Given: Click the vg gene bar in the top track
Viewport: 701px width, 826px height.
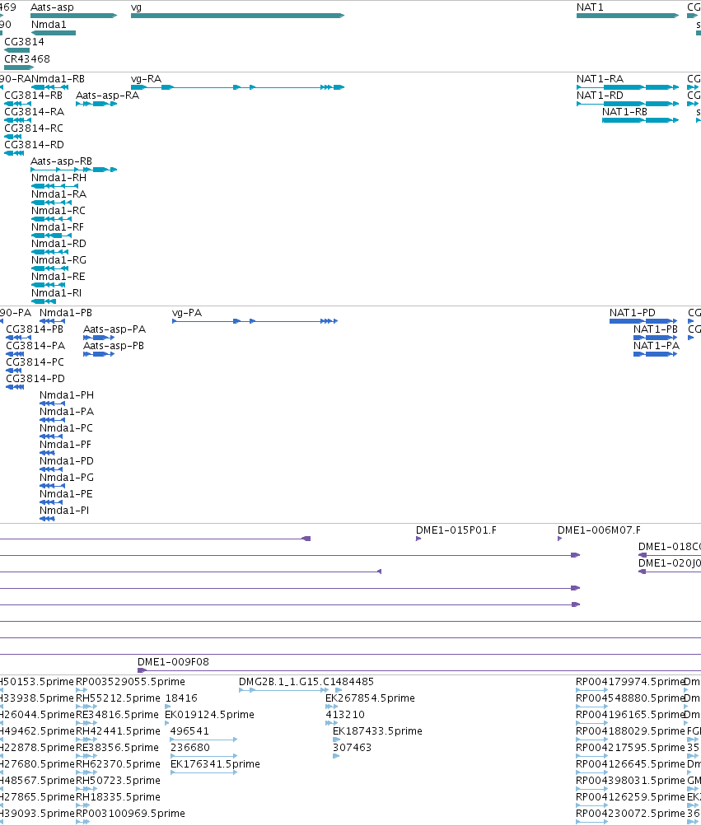Looking at the screenshot, I should pyautogui.click(x=237, y=16).
